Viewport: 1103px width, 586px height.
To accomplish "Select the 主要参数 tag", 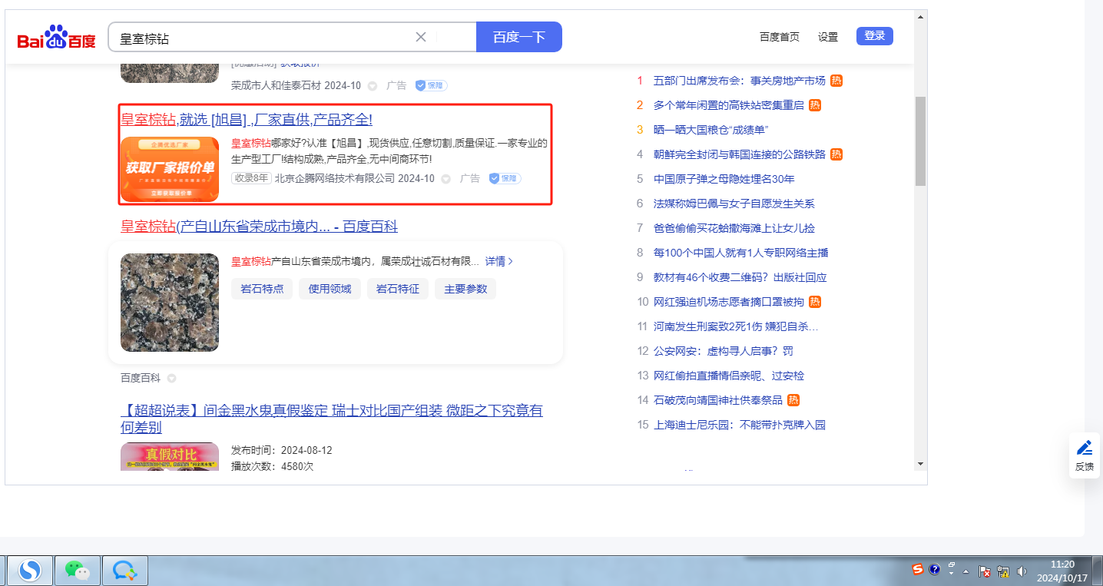I will pyautogui.click(x=465, y=289).
